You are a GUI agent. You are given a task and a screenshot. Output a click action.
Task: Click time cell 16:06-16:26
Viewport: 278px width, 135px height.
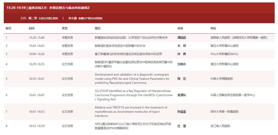37,54
